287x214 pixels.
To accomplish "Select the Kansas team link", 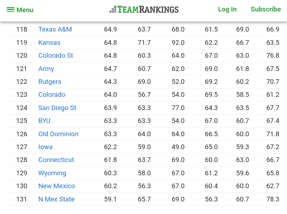I will pyautogui.click(x=49, y=43).
